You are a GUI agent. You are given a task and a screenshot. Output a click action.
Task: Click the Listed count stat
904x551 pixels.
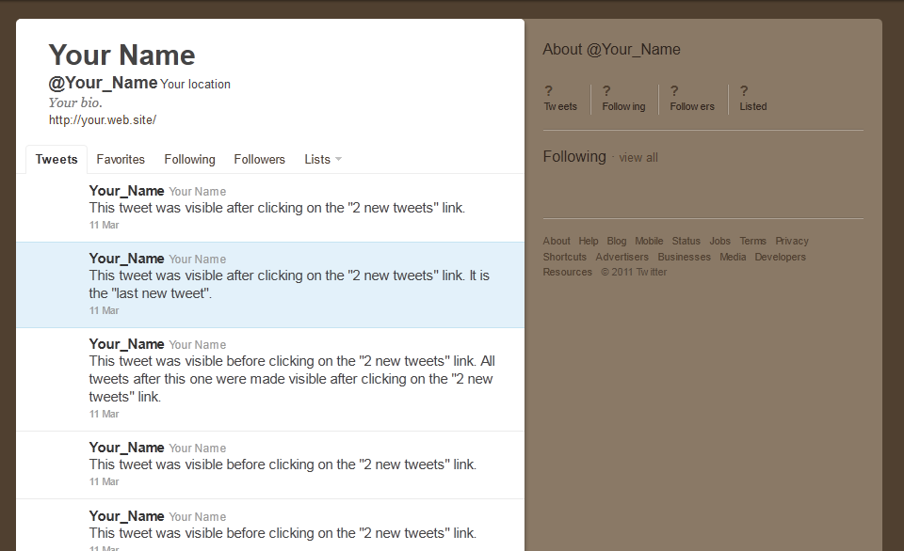pos(752,98)
